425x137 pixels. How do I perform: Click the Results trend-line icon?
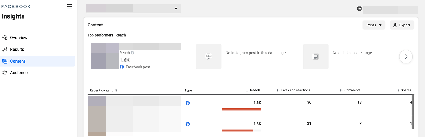(5, 50)
